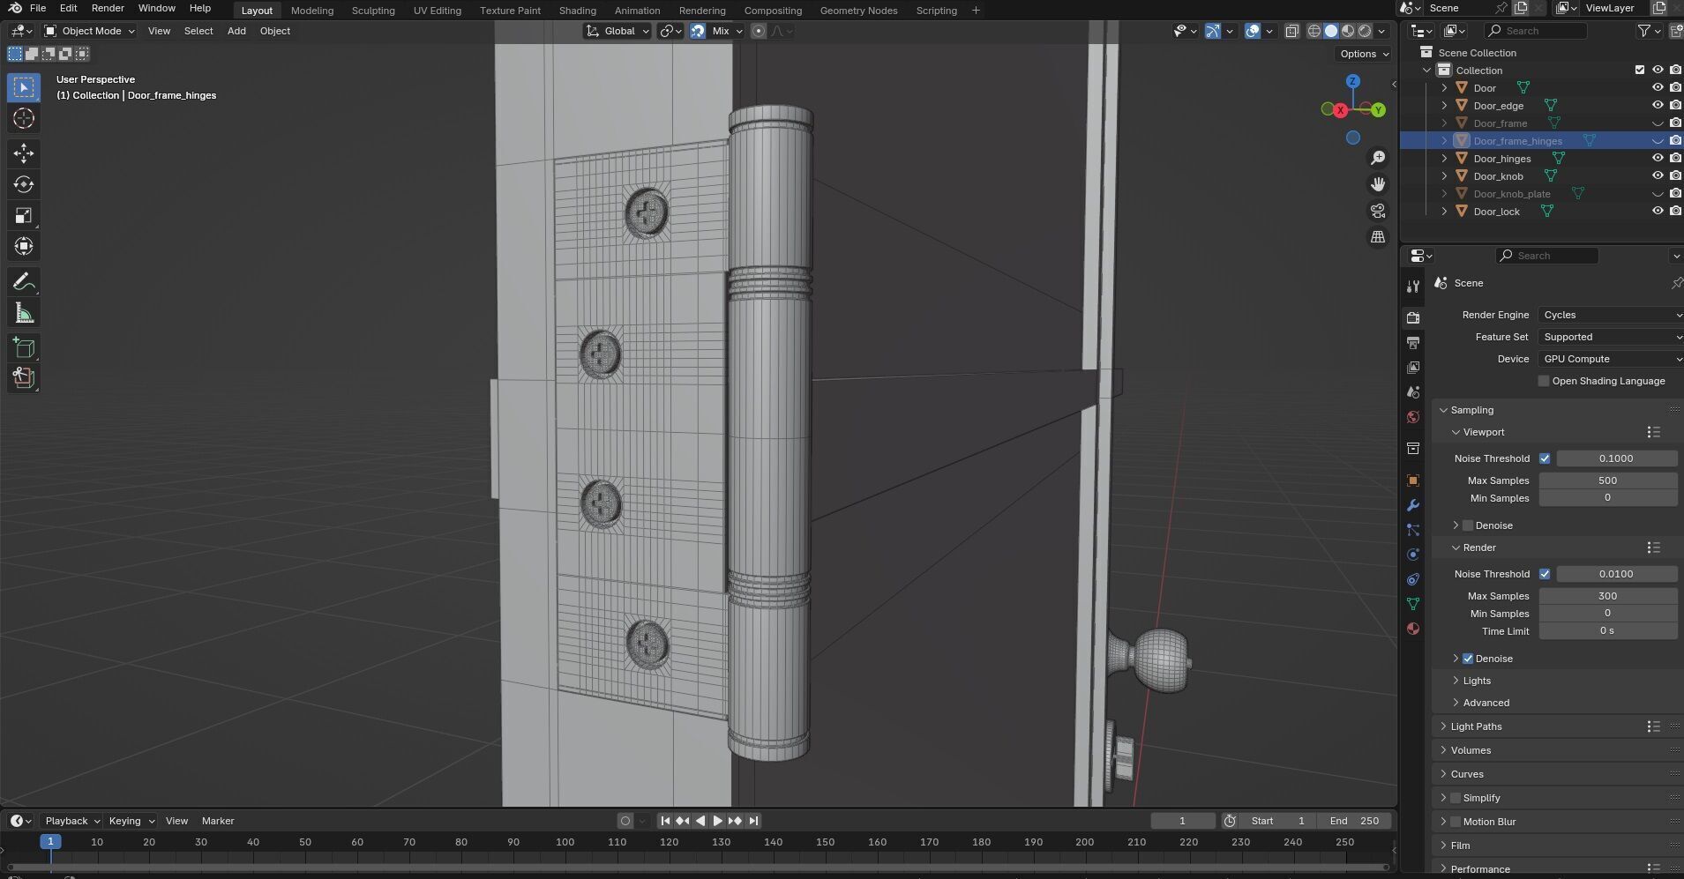The height and width of the screenshot is (879, 1684).
Task: Click the pan view hand icon
Action: [x=1378, y=184]
